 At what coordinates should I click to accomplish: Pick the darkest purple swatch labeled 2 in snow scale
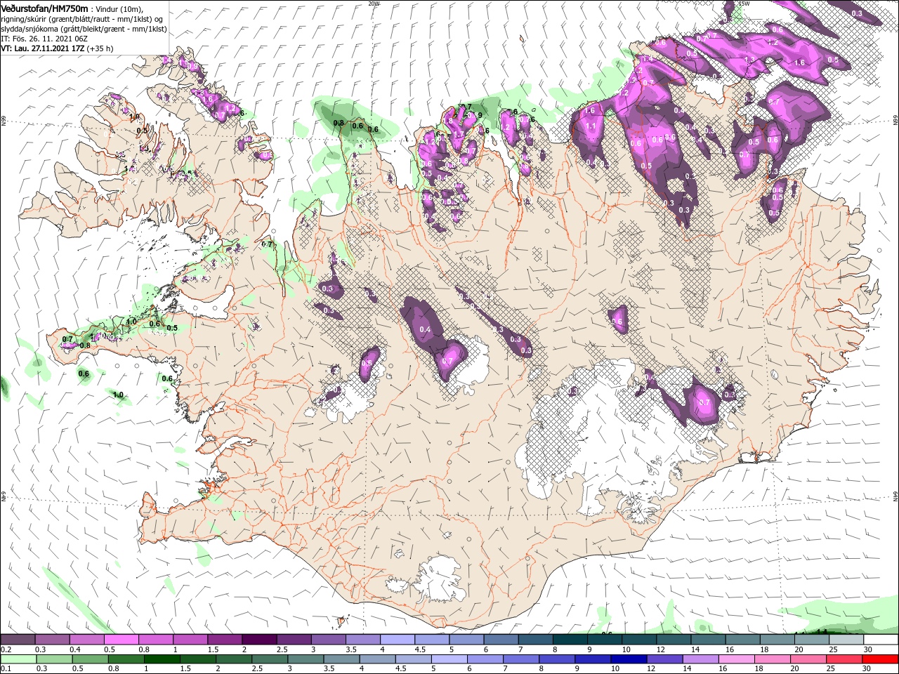(259, 640)
